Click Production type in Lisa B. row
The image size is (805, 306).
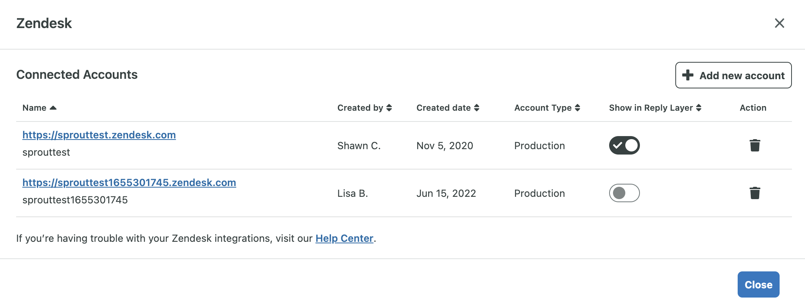click(x=539, y=193)
